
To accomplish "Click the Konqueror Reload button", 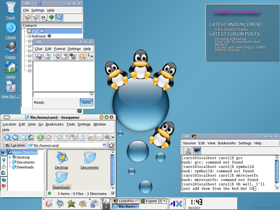I will click(x=40, y=137).
